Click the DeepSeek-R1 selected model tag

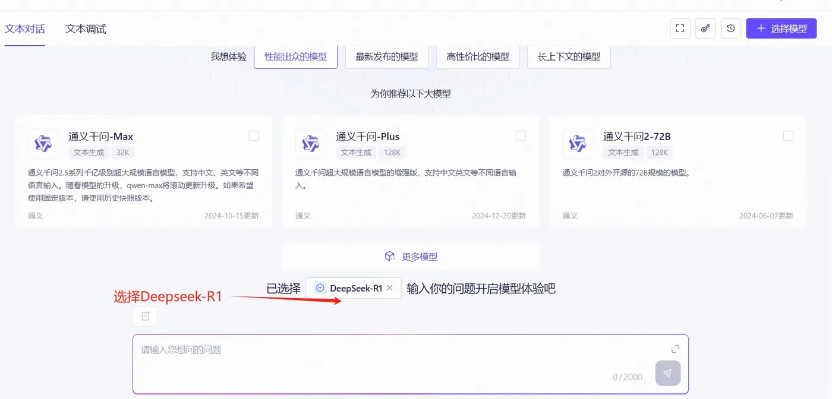pyautogui.click(x=354, y=288)
